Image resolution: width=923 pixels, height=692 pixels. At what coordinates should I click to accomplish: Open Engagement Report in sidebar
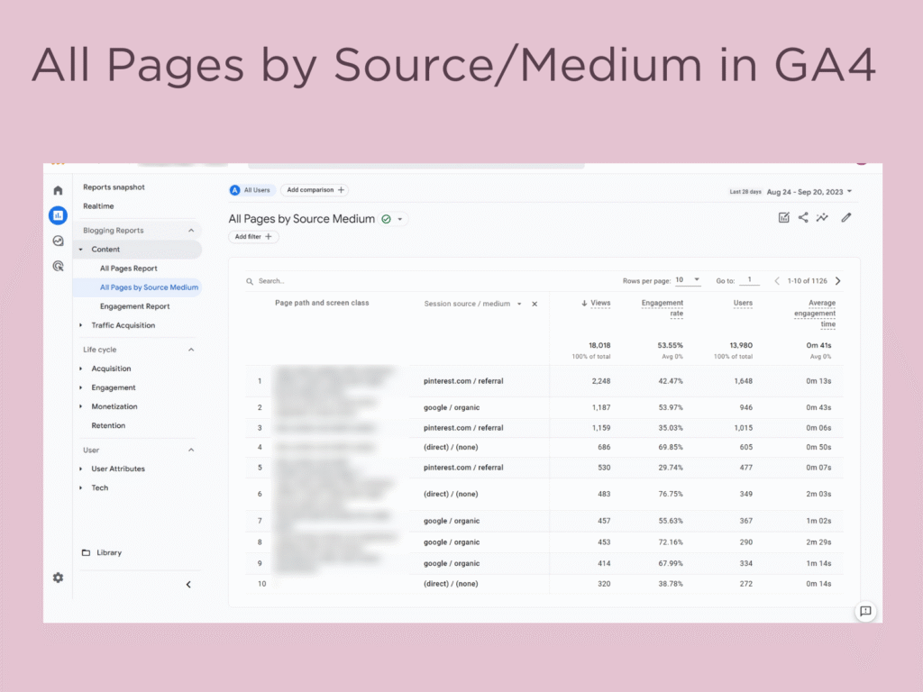134,306
